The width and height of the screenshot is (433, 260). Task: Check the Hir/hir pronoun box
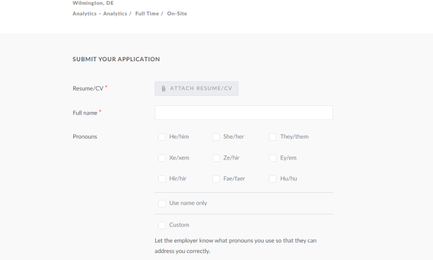click(x=162, y=179)
